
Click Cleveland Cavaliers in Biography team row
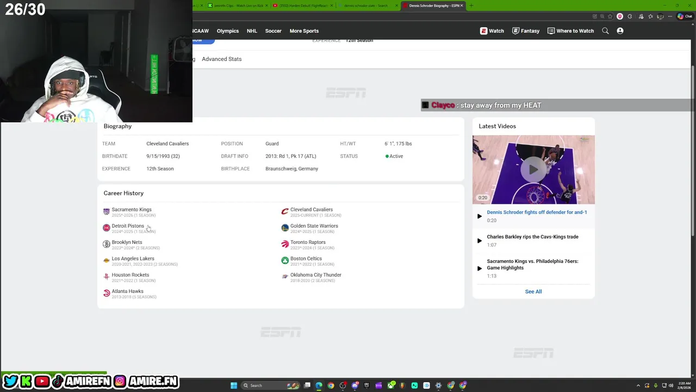[167, 144]
